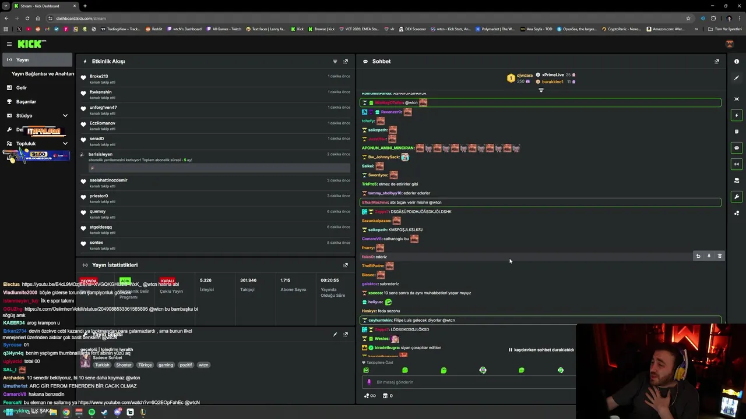
Task: Pop out the Etkinlik Akışı panel
Action: pyautogui.click(x=346, y=61)
